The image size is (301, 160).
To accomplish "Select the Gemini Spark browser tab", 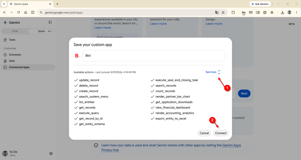I will (x=31, y=4).
